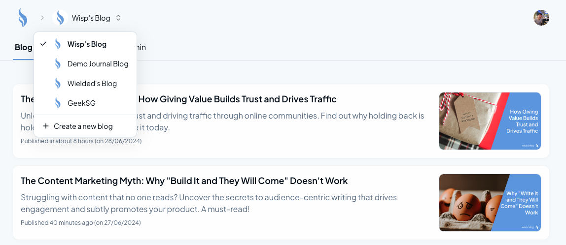The width and height of the screenshot is (566, 245).
Task: Open the user profile avatar
Action: pos(541,18)
